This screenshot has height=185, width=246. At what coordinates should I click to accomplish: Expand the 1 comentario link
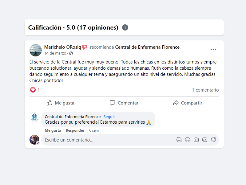click(205, 90)
